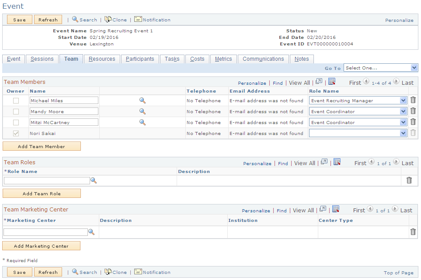Delete Michael Miles team member row
The height and width of the screenshot is (280, 421).
coord(413,100)
